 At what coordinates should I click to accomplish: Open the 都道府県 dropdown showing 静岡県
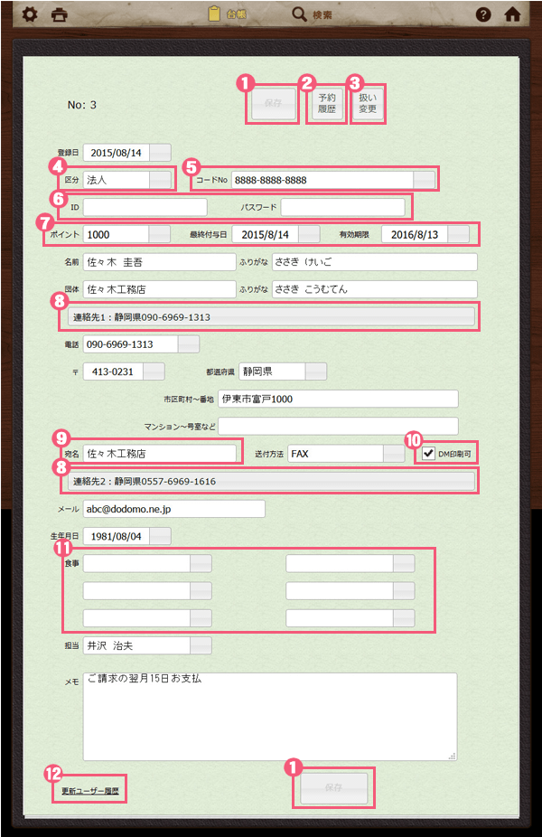coord(315,371)
